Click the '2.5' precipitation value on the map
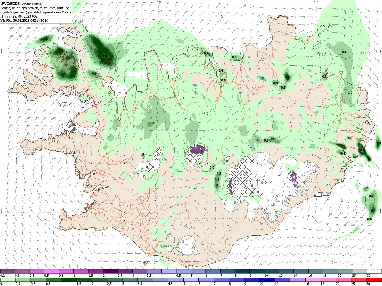Screen dimensions: 382x286 343,147
